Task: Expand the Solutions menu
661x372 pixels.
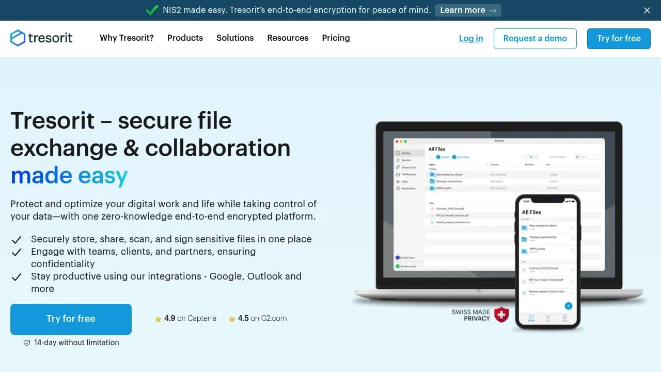Action: (x=235, y=38)
